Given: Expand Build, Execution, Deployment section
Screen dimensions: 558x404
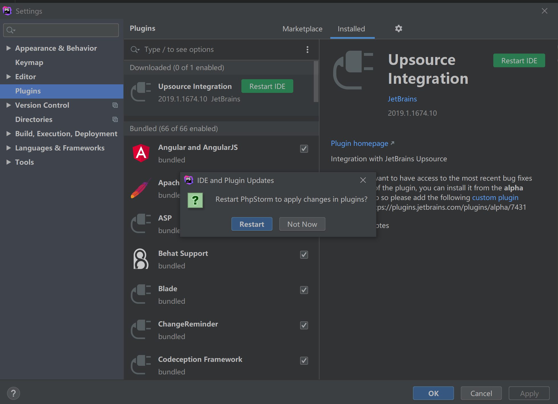Looking at the screenshot, I should (9, 134).
